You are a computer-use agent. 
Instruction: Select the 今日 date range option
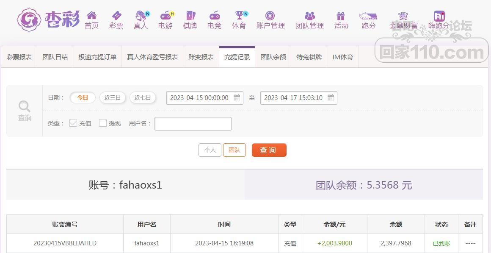click(83, 97)
